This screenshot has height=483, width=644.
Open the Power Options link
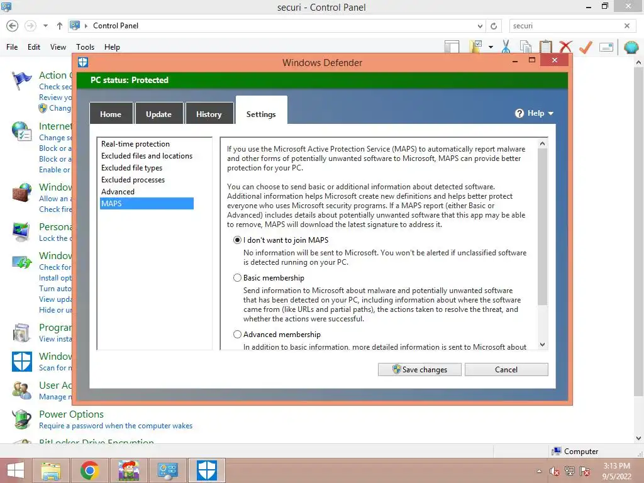point(72,414)
